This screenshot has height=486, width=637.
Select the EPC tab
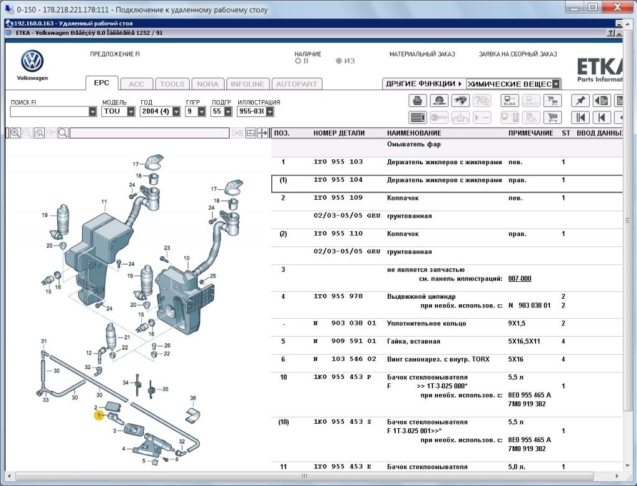click(x=101, y=83)
